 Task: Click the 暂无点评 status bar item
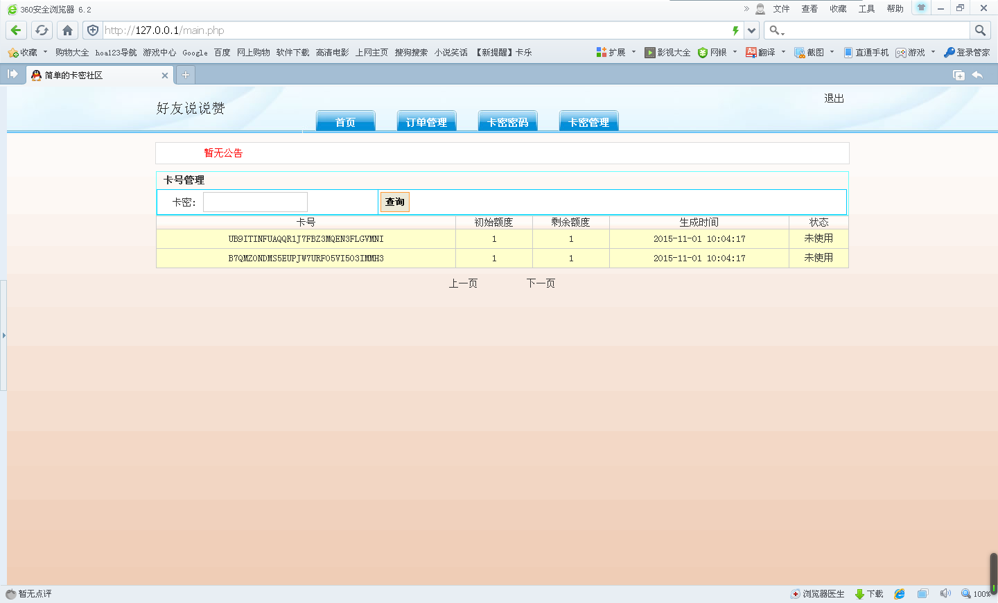(x=29, y=594)
